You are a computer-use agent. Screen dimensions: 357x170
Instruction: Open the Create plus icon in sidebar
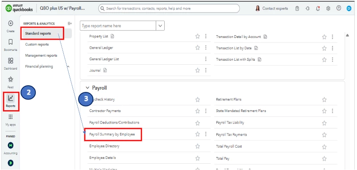[x=10, y=23]
